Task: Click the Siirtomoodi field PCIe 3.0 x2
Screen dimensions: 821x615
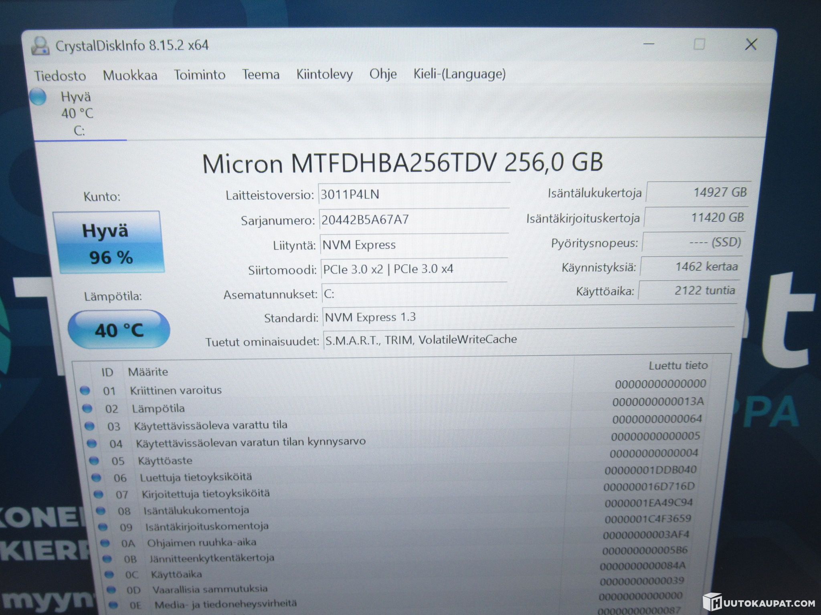Action: pos(415,269)
